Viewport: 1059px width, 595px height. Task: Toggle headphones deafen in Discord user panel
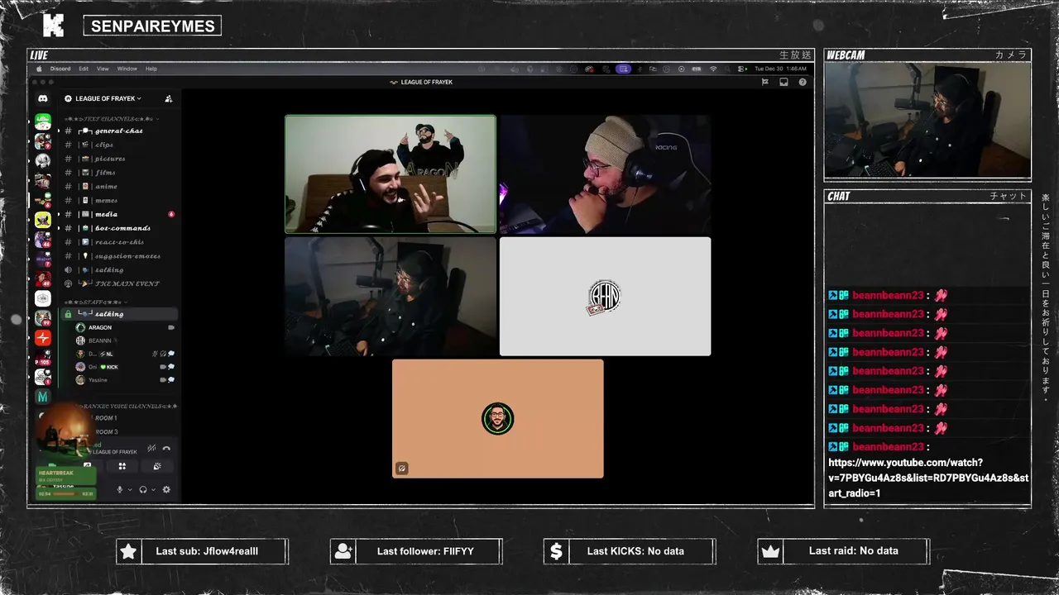[143, 489]
